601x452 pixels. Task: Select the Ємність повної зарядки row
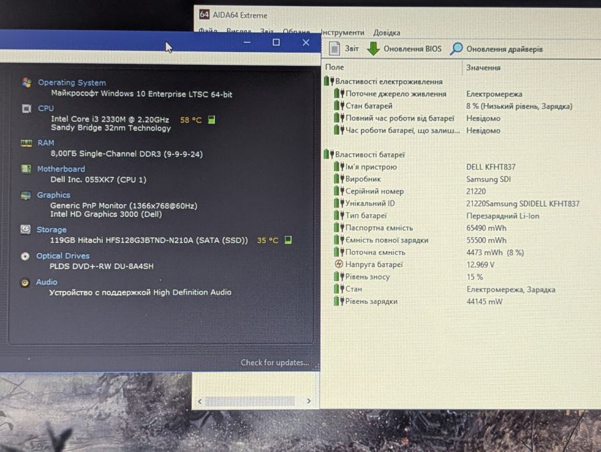pos(420,240)
